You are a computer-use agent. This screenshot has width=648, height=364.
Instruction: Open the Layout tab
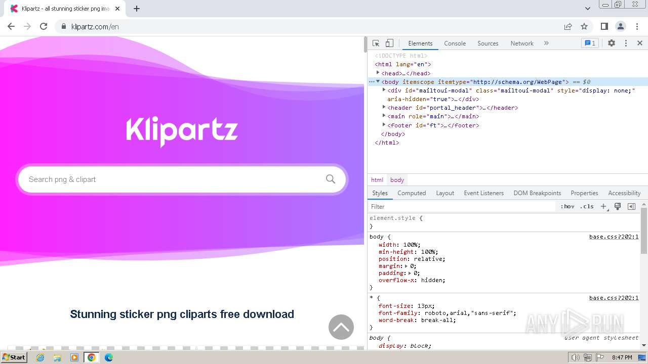click(x=445, y=193)
